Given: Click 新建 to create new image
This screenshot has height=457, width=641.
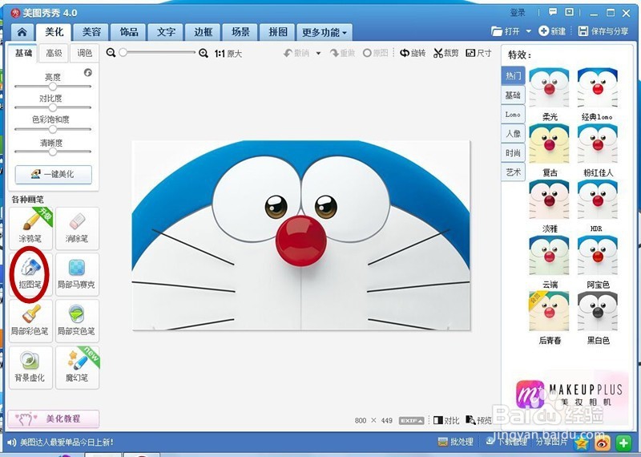Looking at the screenshot, I should [x=552, y=31].
